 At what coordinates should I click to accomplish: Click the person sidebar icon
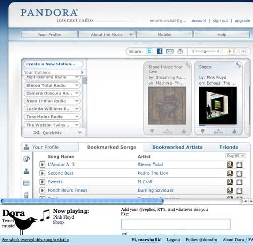click(26, 171)
